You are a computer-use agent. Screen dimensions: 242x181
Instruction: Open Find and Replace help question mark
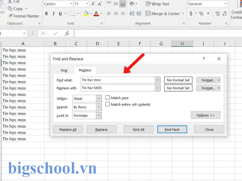pos(204,59)
